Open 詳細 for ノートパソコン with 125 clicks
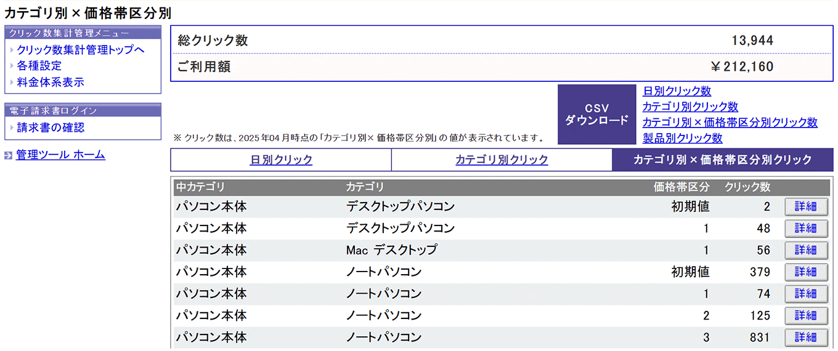Screen dimensions: 838x351 coord(806,316)
